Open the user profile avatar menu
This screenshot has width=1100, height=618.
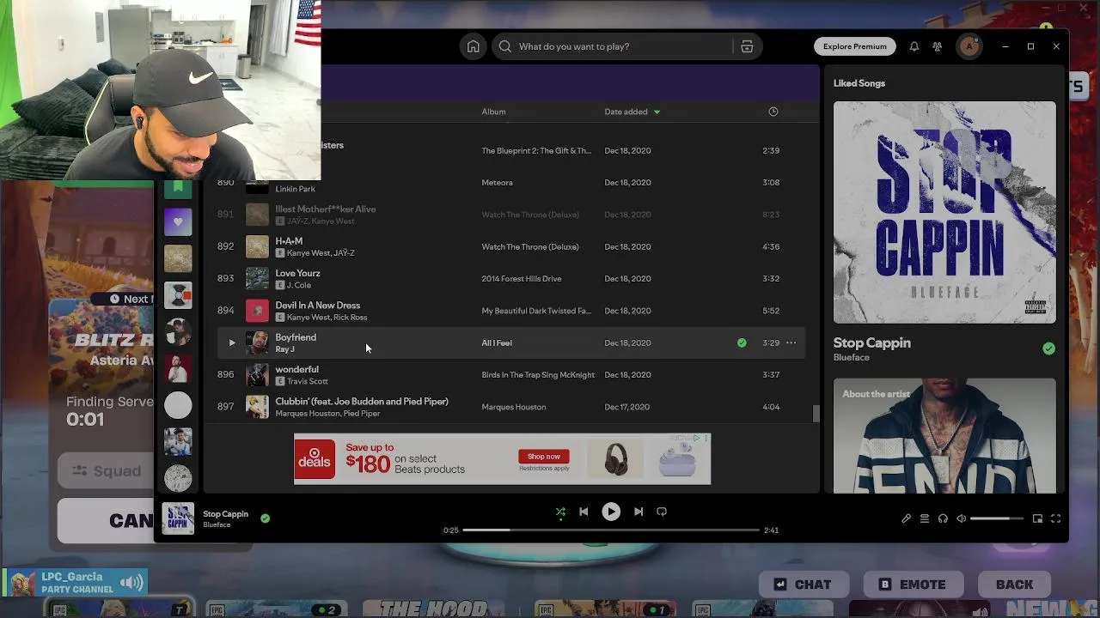click(x=969, y=46)
